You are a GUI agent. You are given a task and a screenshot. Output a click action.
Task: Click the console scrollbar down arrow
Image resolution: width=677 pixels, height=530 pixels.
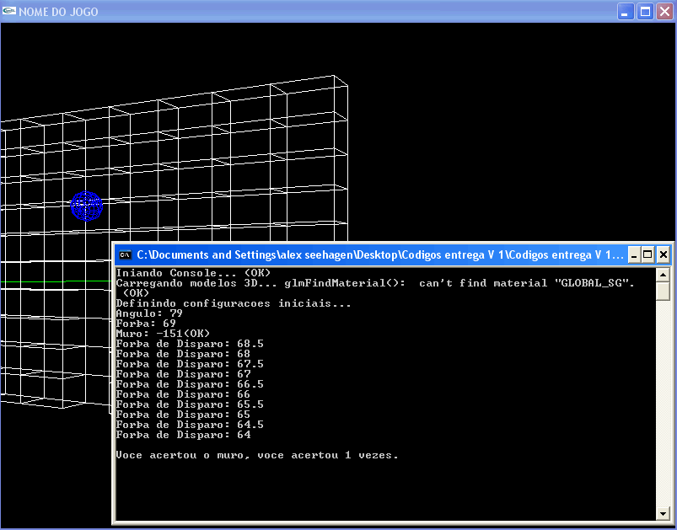pos(663,513)
